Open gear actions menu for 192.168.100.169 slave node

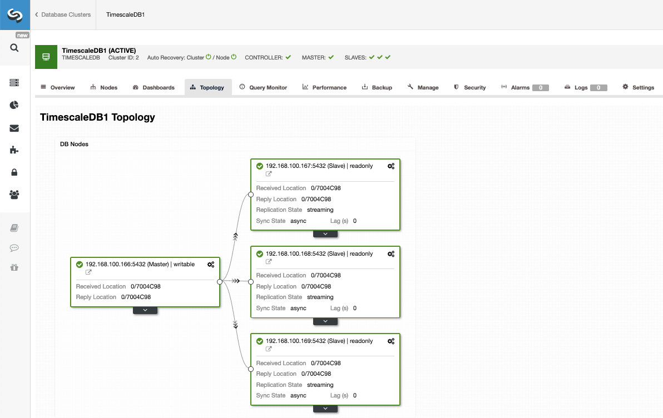click(x=391, y=341)
